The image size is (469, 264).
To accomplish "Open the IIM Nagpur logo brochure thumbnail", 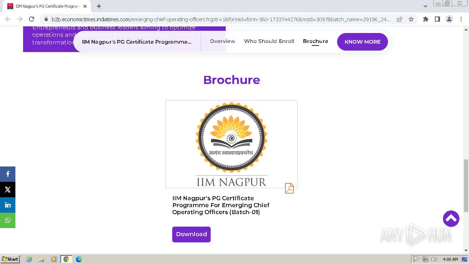I will click(x=232, y=144).
